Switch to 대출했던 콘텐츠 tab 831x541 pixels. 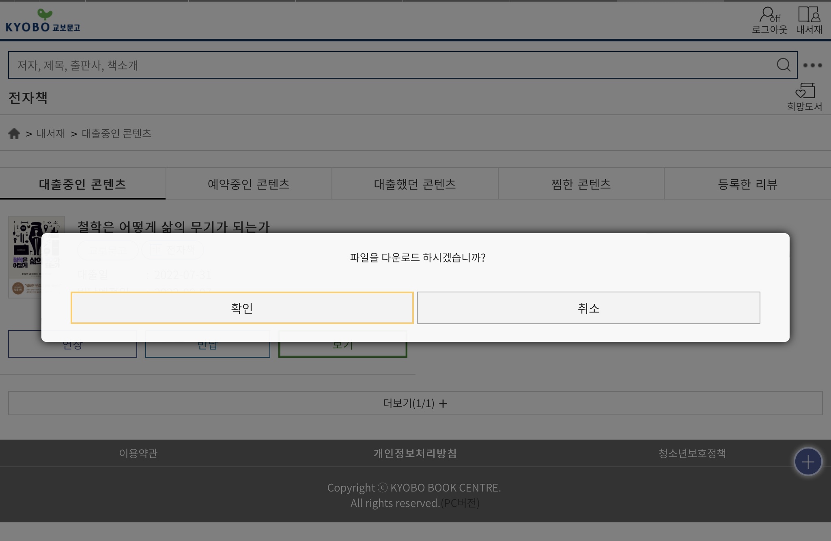click(x=415, y=184)
